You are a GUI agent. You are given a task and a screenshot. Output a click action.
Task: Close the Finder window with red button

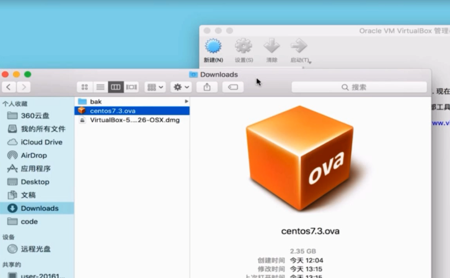click(5, 74)
